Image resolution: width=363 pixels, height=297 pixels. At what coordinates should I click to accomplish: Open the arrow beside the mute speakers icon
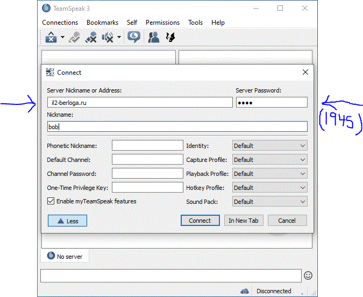tap(119, 37)
